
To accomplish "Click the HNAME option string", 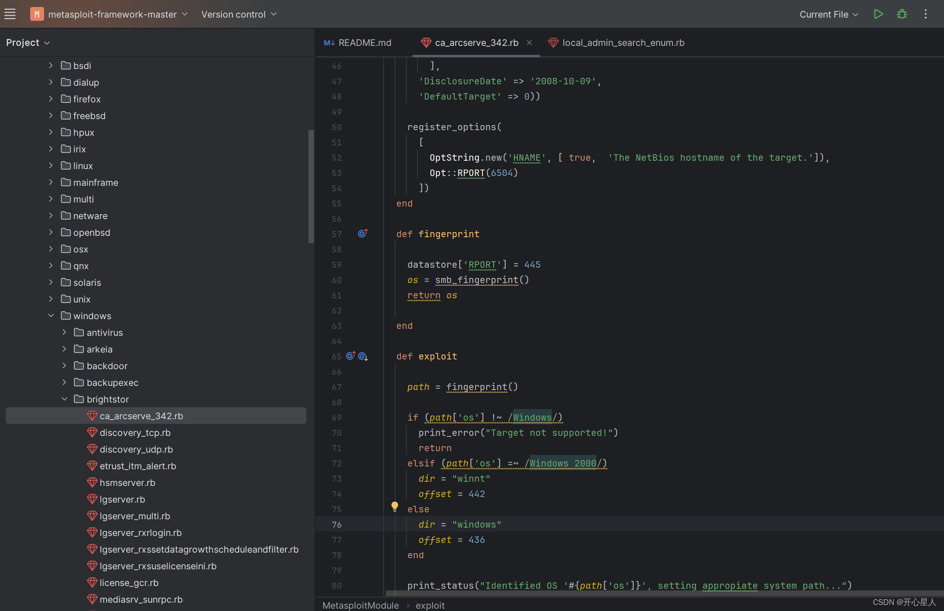I will tap(527, 157).
